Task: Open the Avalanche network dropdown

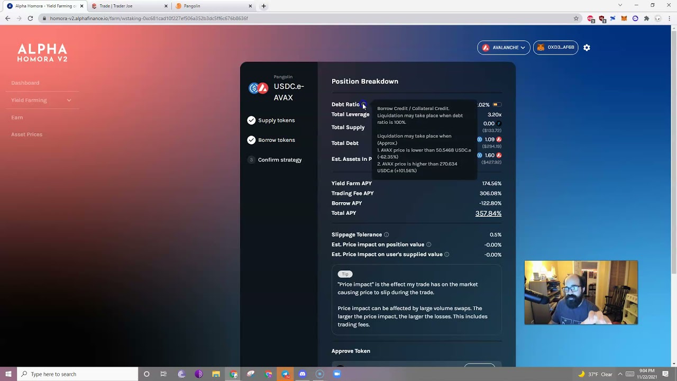Action: [504, 48]
